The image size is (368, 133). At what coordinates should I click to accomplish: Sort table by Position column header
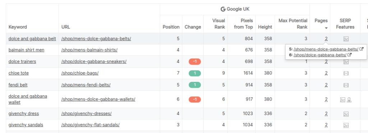click(171, 27)
